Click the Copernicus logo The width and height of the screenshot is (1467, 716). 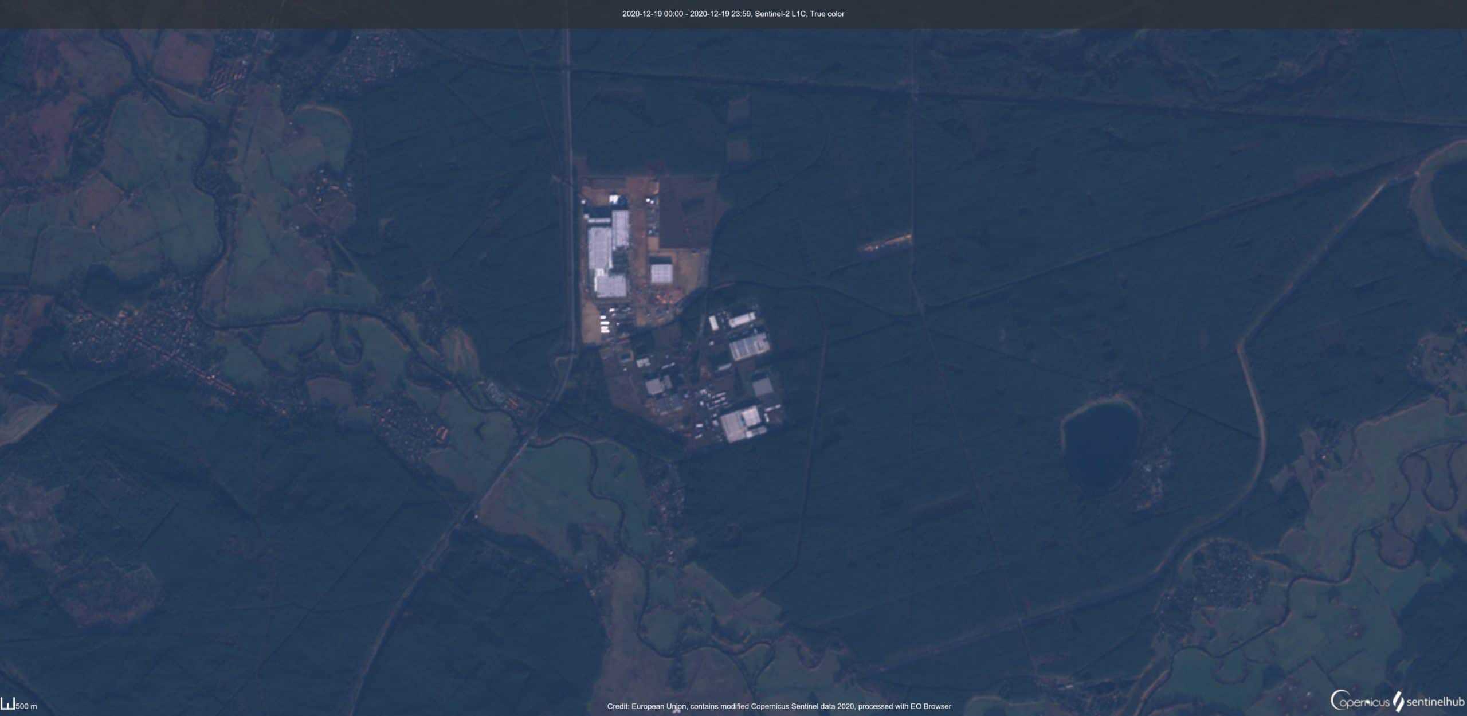1359,701
